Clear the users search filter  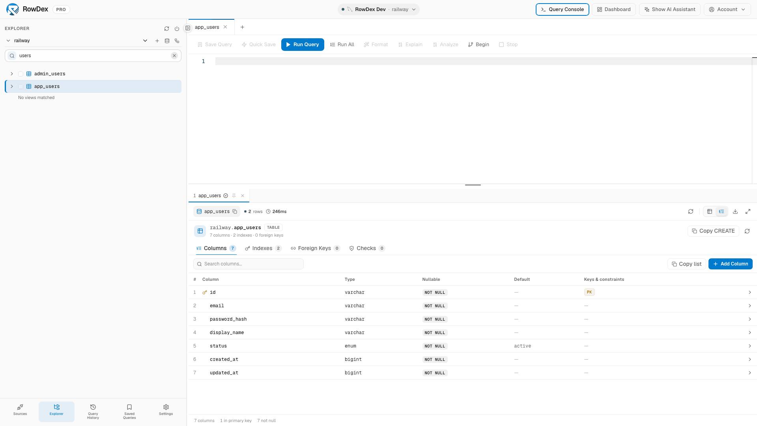(174, 56)
